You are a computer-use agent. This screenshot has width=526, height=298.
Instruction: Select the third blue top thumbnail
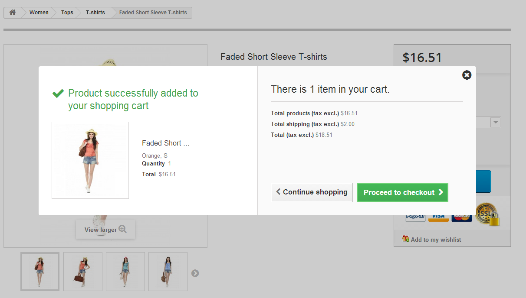[x=125, y=272]
